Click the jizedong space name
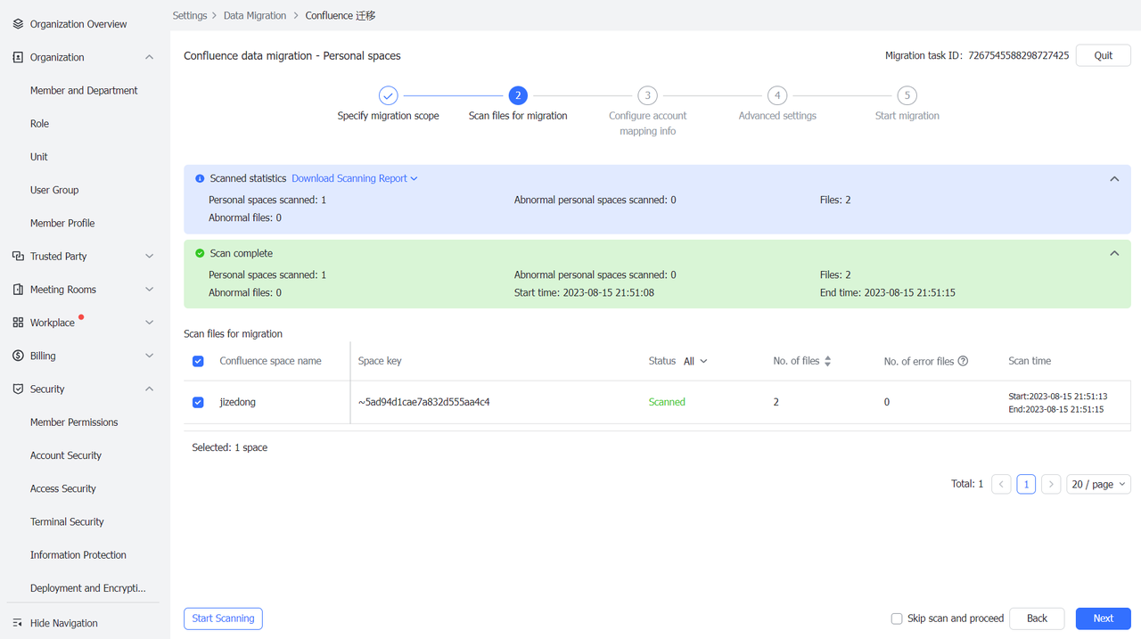The height and width of the screenshot is (639, 1141). click(x=238, y=402)
